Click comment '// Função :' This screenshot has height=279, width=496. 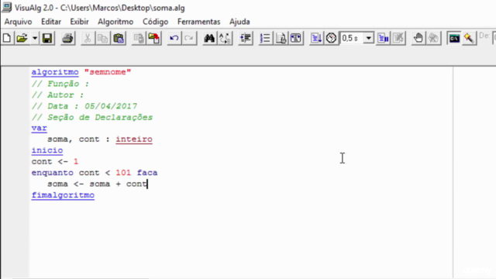(60, 84)
